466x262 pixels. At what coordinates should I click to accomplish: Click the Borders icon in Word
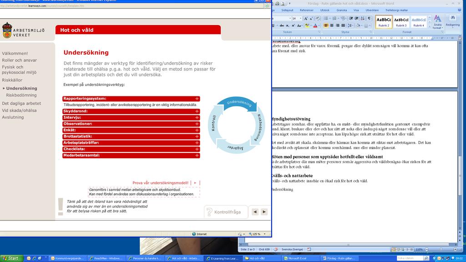(x=366, y=25)
